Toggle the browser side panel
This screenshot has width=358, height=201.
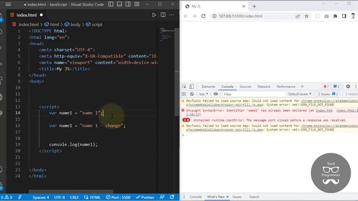tap(344, 16)
